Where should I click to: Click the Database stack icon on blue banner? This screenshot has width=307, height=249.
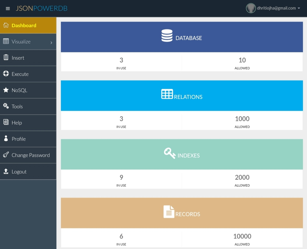click(167, 35)
